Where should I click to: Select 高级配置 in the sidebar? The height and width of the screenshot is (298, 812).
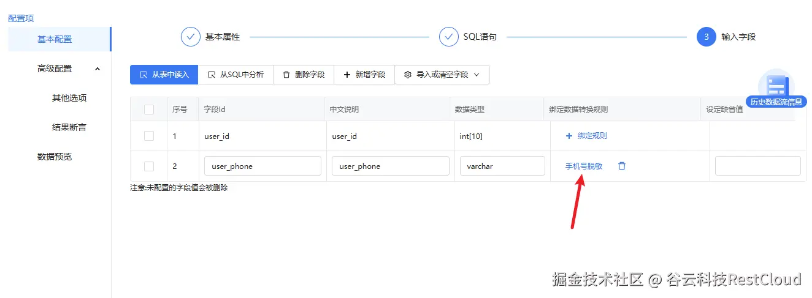point(55,69)
